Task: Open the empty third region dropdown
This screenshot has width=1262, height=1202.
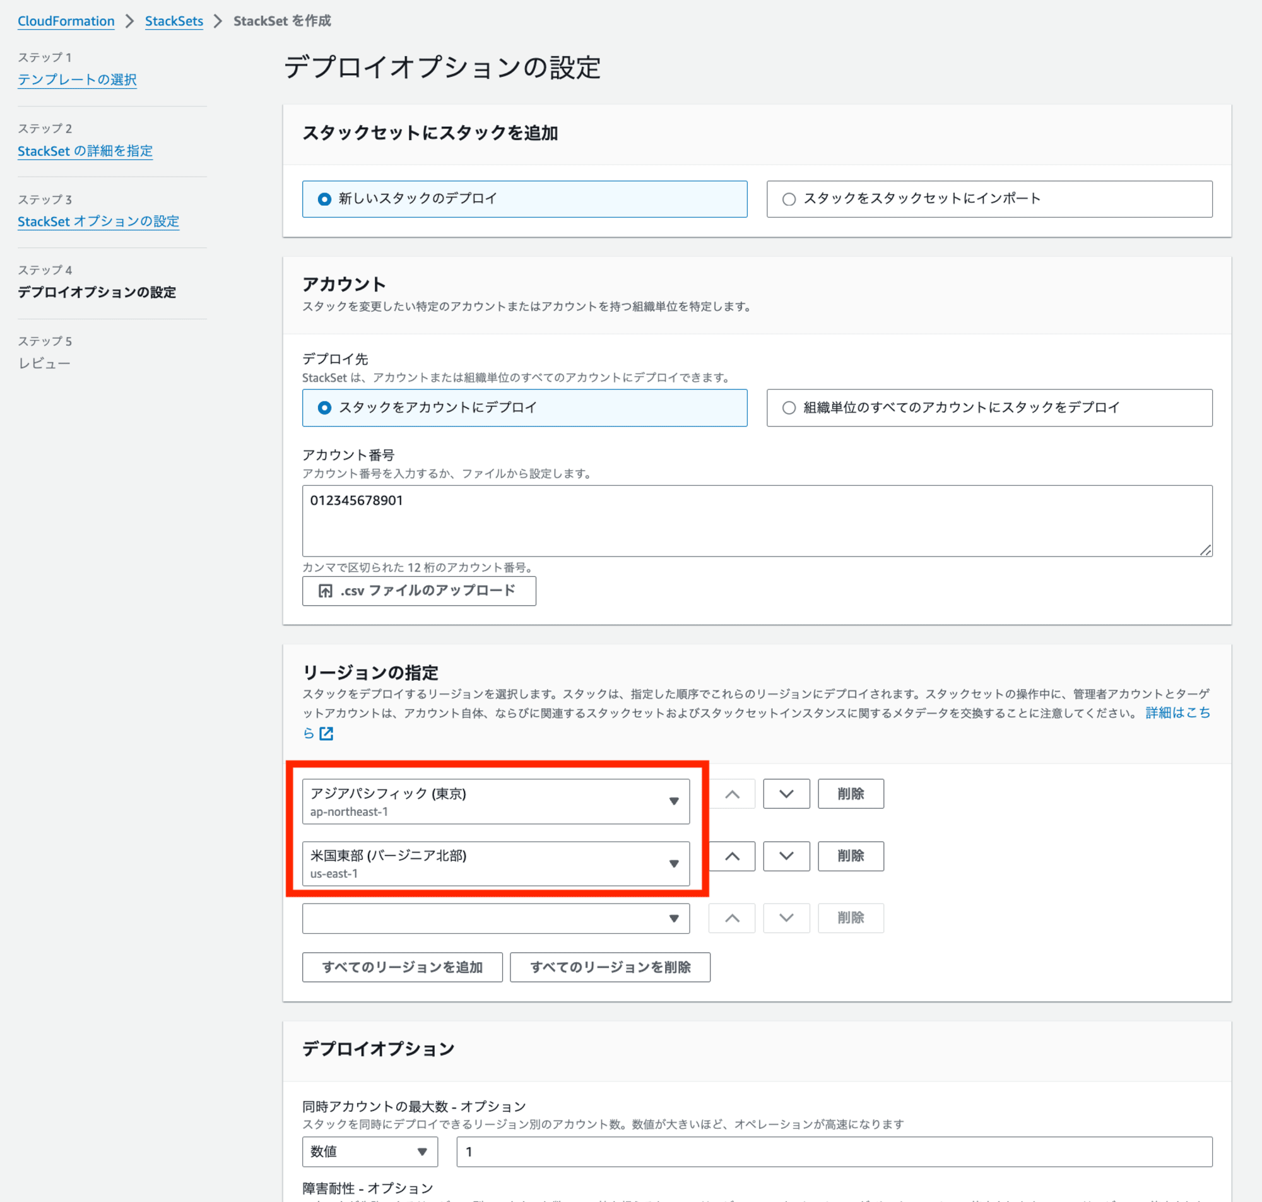Action: tap(496, 918)
